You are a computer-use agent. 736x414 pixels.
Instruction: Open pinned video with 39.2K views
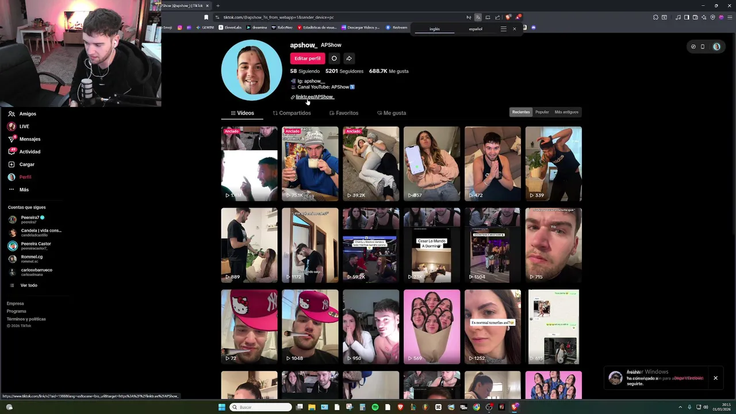pyautogui.click(x=371, y=164)
